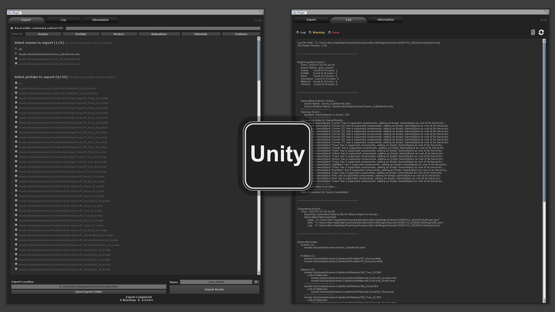555x312 pixels.
Task: Jump to Textures section
Action: pyautogui.click(x=241, y=34)
